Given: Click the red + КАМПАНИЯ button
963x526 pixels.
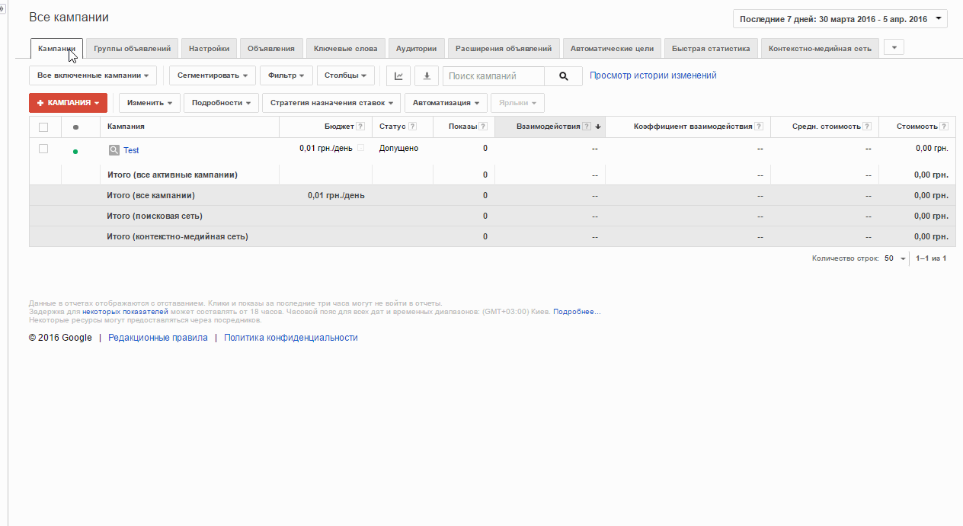Looking at the screenshot, I should pos(68,103).
